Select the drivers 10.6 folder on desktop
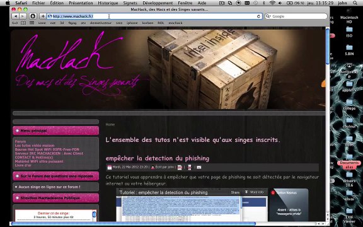 pos(349,179)
